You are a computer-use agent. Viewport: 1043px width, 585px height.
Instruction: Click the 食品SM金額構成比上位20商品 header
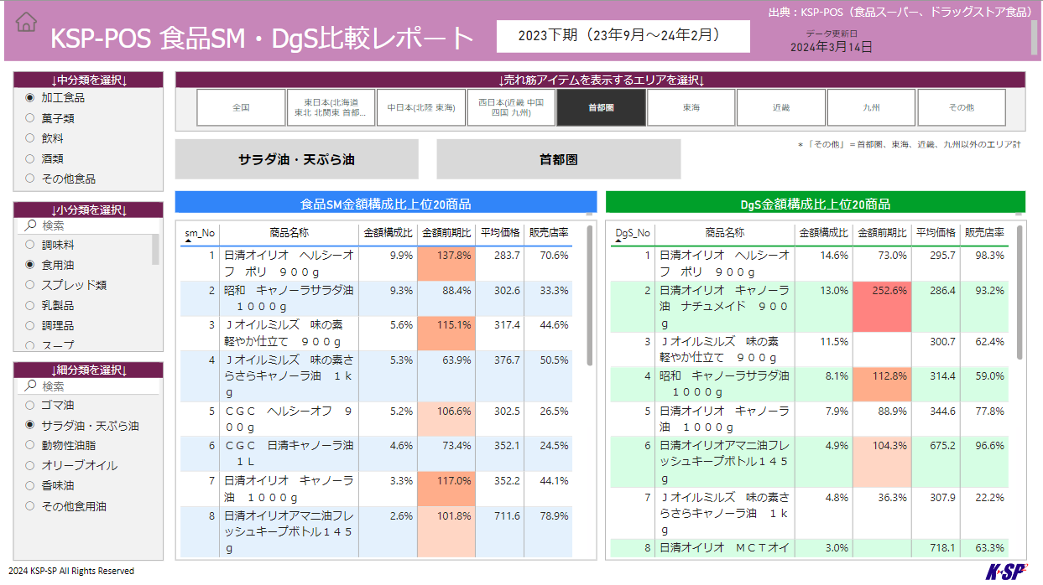(386, 204)
